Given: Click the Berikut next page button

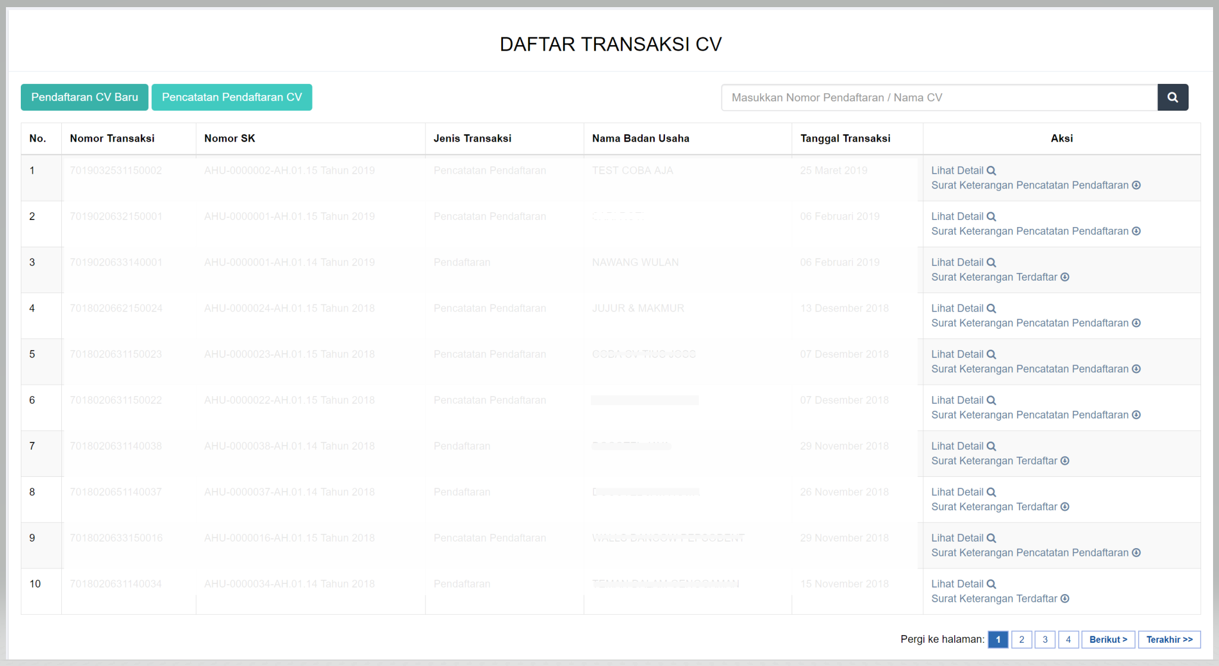Looking at the screenshot, I should tap(1108, 640).
